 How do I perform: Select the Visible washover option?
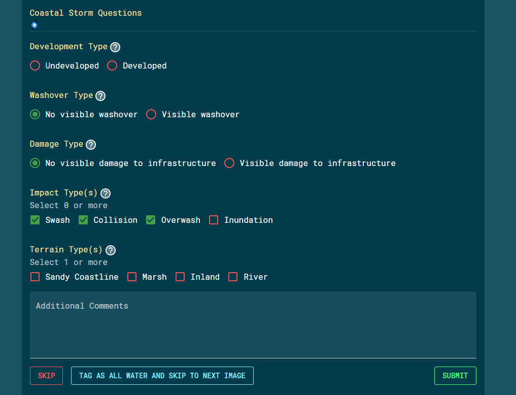(x=151, y=114)
